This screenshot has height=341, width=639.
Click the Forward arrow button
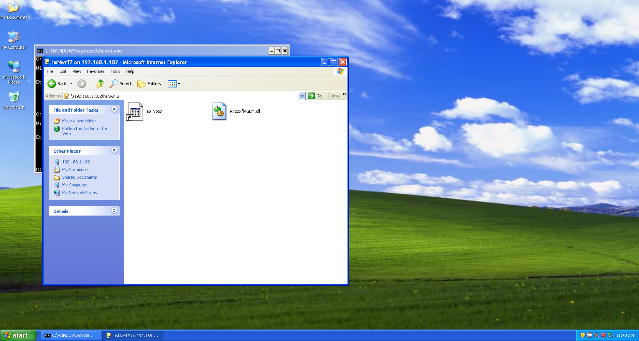pyautogui.click(x=82, y=84)
